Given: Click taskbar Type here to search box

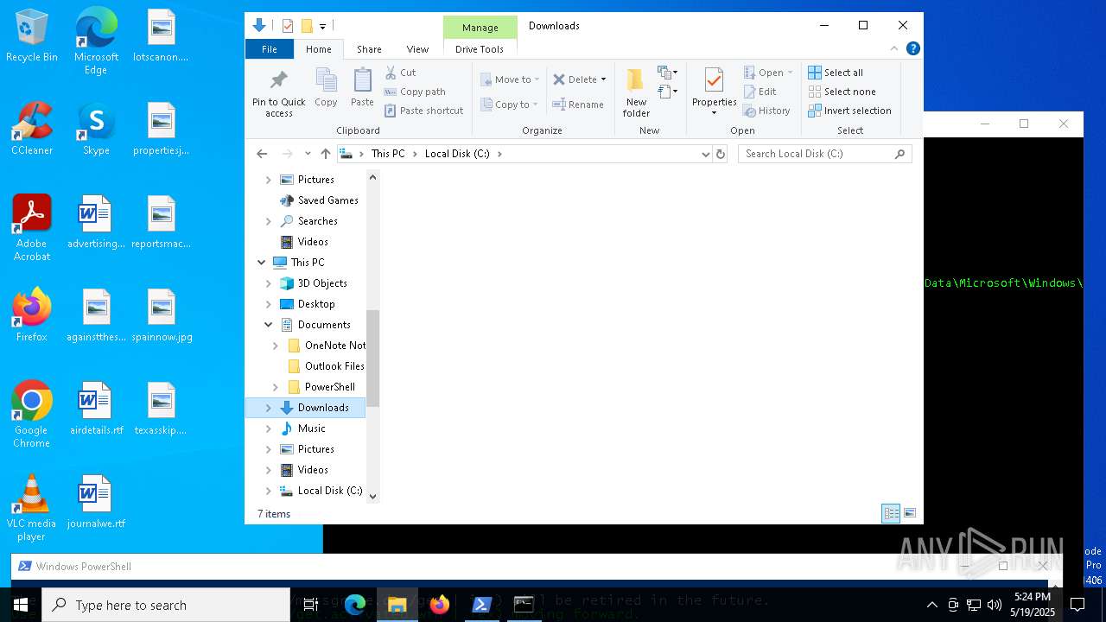Looking at the screenshot, I should [x=166, y=605].
